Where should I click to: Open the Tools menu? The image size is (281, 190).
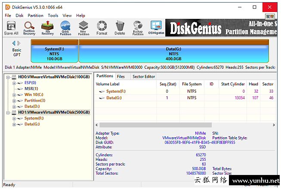53,15
